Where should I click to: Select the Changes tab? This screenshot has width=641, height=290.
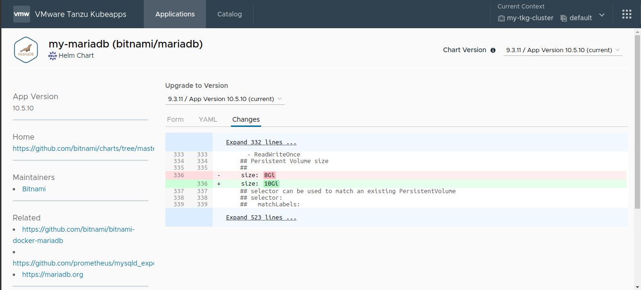point(246,119)
